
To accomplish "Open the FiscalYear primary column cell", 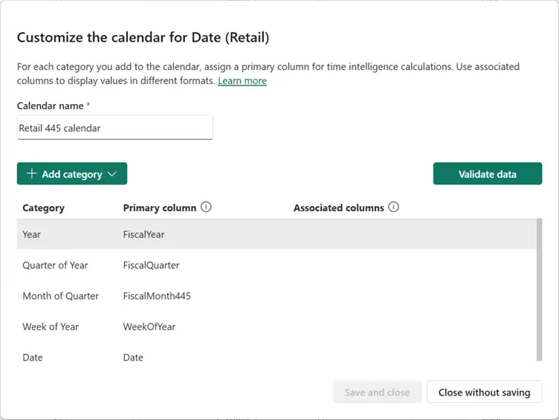I will 143,234.
